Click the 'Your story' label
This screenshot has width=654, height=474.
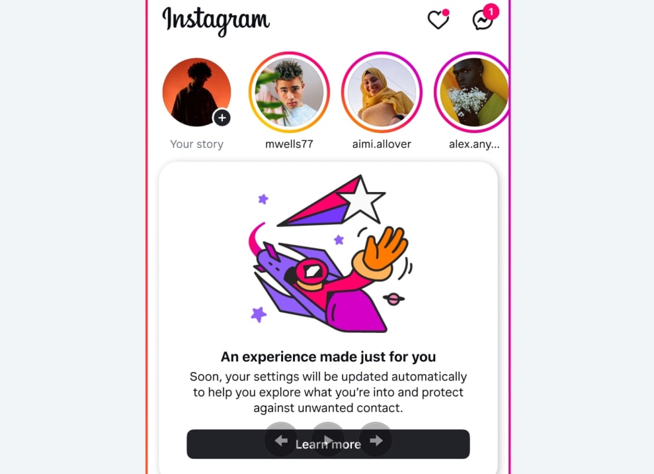click(x=196, y=144)
